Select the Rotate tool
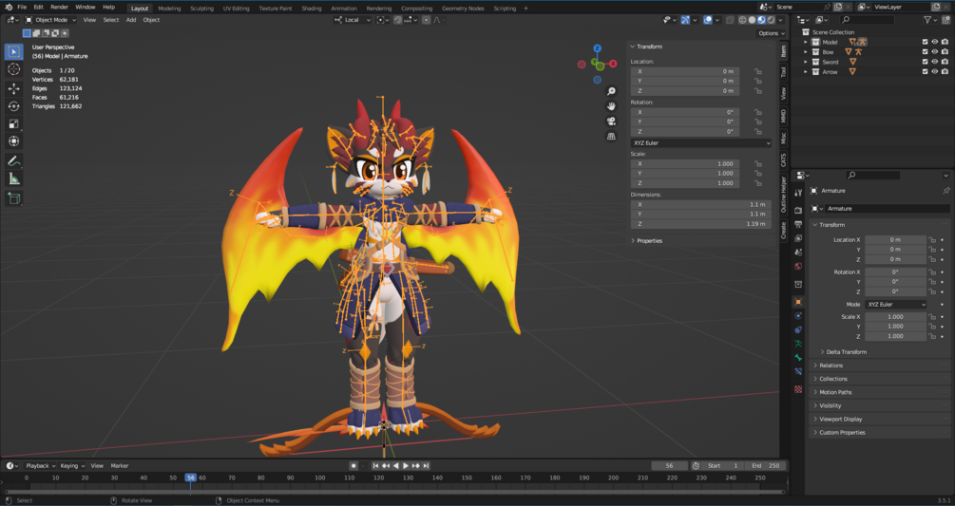The image size is (955, 506). point(13,106)
